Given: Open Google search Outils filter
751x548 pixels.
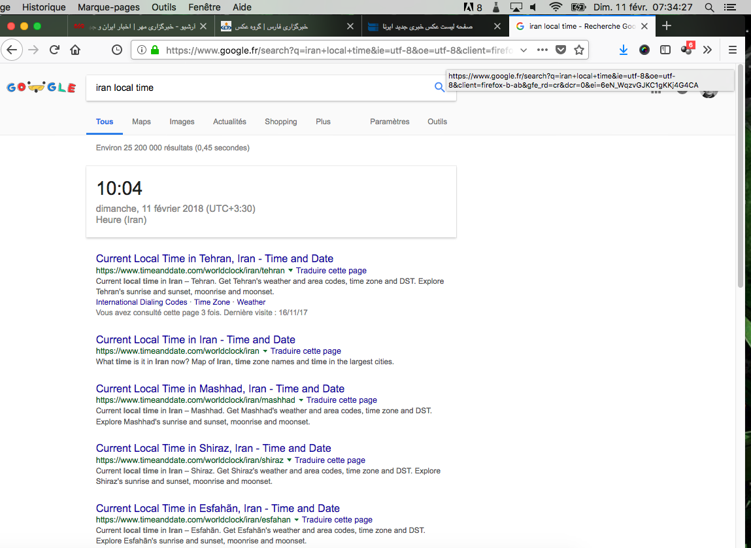Looking at the screenshot, I should point(437,122).
